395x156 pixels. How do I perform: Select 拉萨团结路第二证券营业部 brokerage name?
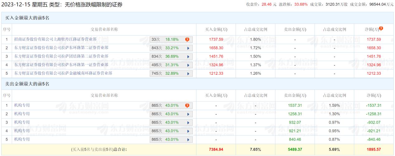[x=61, y=56]
